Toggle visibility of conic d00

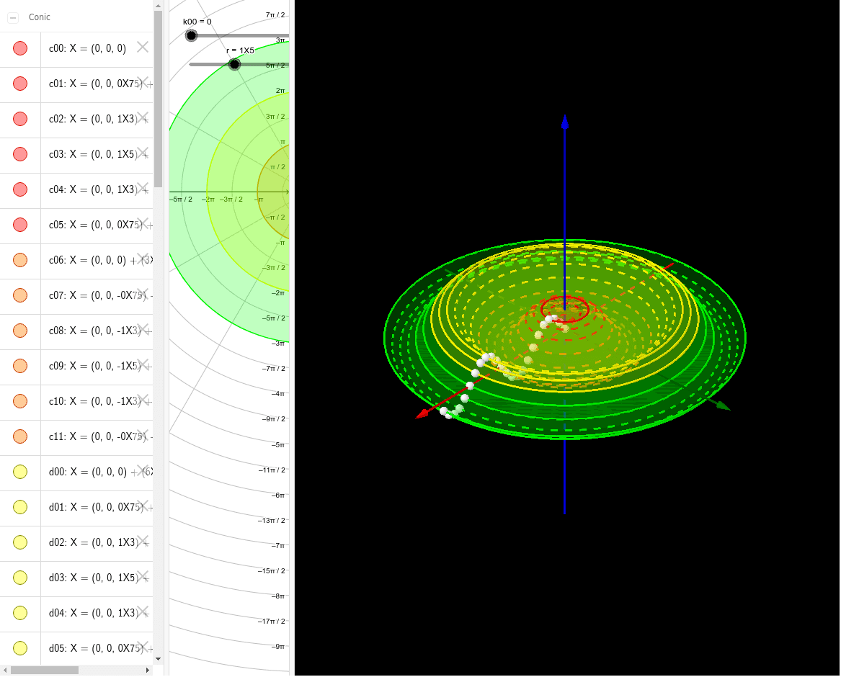(x=20, y=472)
